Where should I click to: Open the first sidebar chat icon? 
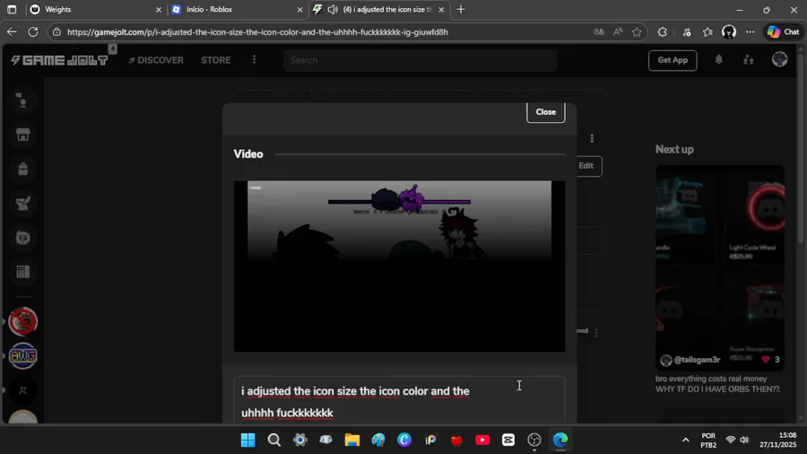pyautogui.click(x=22, y=100)
